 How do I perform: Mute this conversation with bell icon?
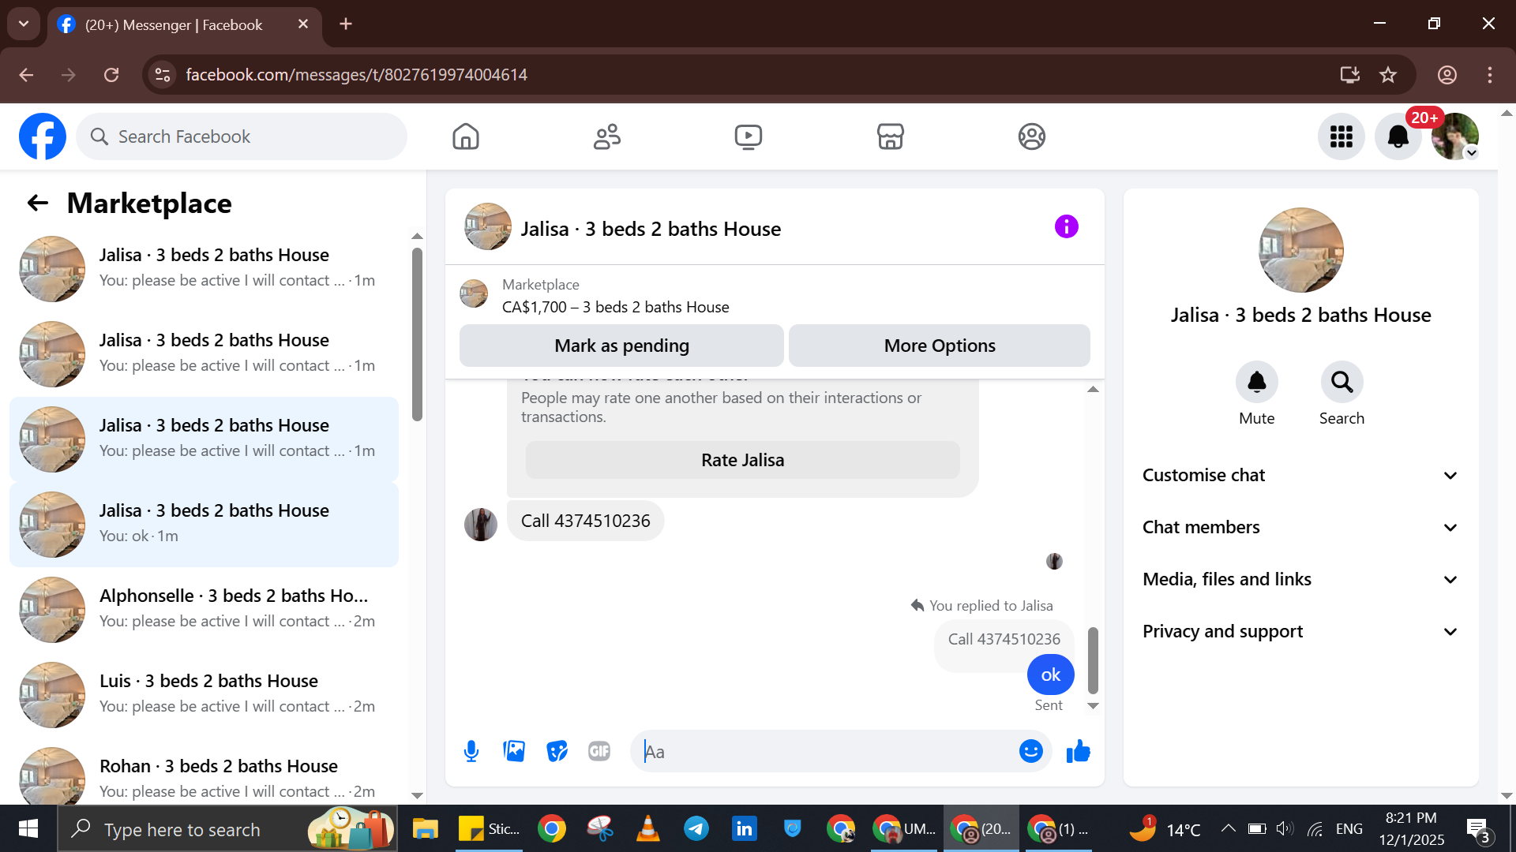[1256, 382]
